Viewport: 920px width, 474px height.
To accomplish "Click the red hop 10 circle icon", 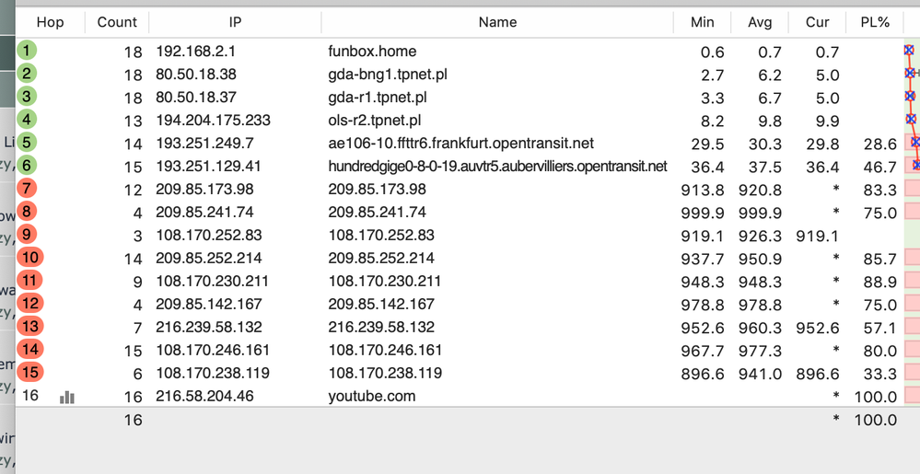I will point(29,258).
